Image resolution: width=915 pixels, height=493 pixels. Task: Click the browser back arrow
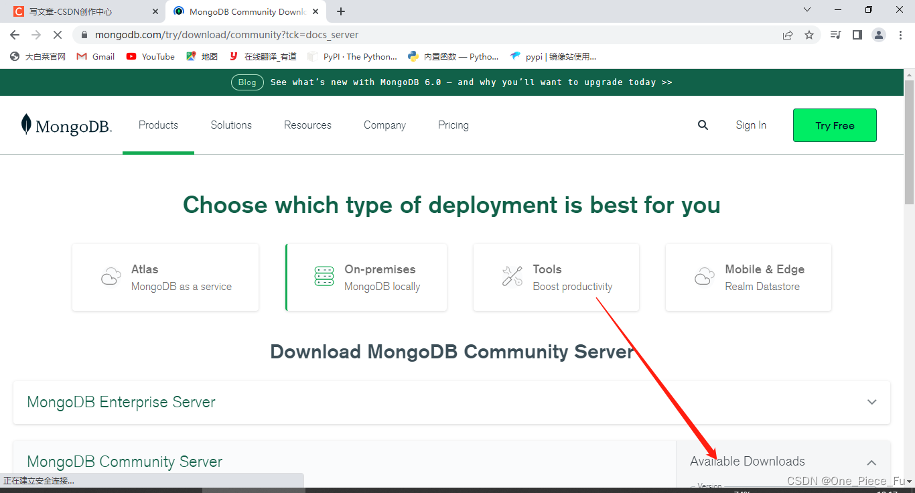(15, 35)
